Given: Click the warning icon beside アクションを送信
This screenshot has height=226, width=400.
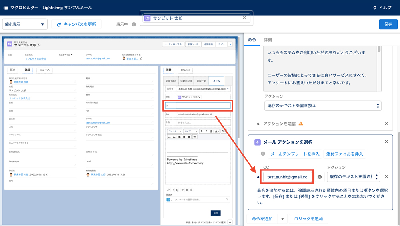Looking at the screenshot, I should [x=301, y=124].
